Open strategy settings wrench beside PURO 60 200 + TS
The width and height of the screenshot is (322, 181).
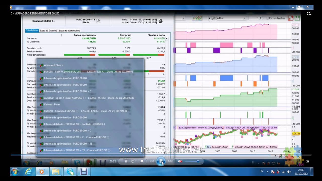pos(98,21)
